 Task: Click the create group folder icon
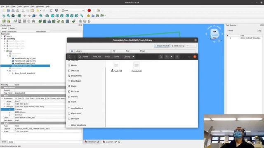point(93,16)
